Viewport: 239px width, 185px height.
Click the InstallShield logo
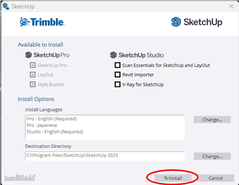click(20, 178)
